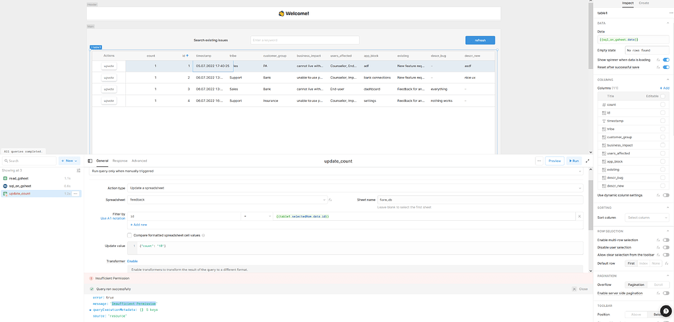Run the update_count query

pyautogui.click(x=574, y=160)
